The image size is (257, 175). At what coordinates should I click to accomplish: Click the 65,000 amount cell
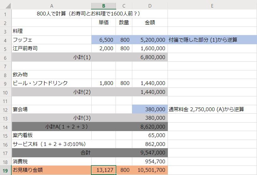(150, 135)
